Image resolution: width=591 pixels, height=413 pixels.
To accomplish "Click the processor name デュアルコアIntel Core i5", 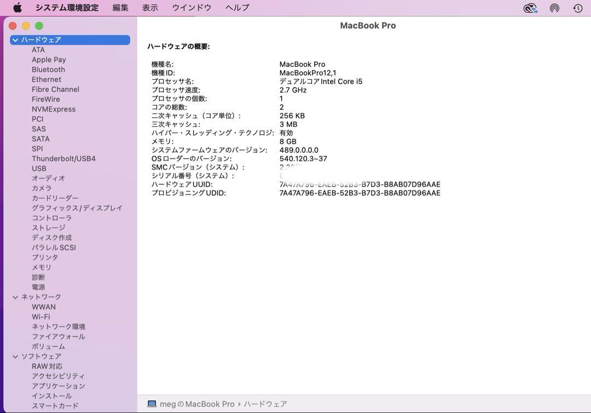I will coord(321,82).
